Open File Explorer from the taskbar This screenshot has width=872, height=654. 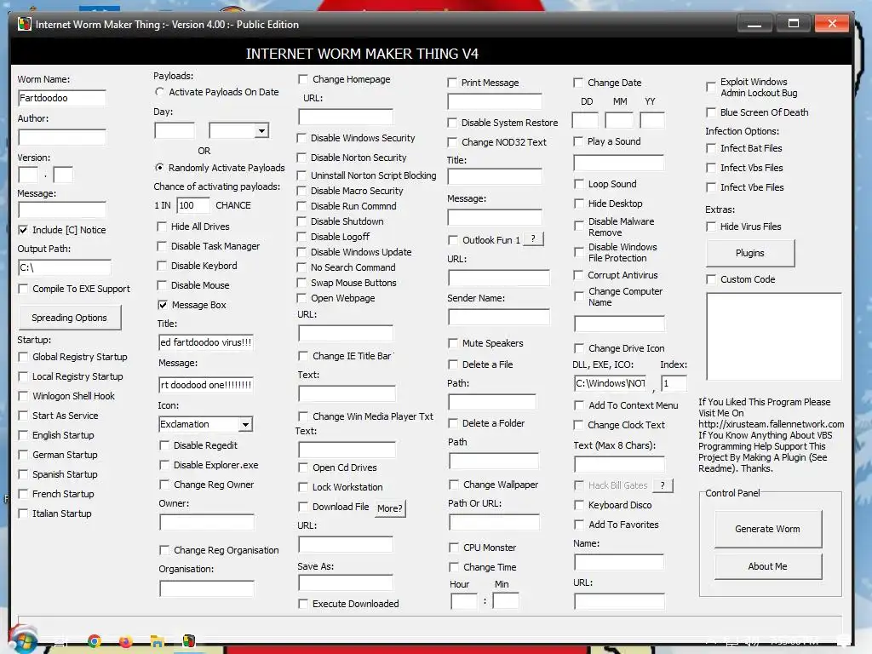point(157,641)
